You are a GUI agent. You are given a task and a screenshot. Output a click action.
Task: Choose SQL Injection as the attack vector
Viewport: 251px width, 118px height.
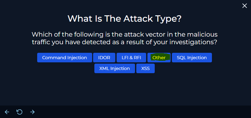coord(192,58)
